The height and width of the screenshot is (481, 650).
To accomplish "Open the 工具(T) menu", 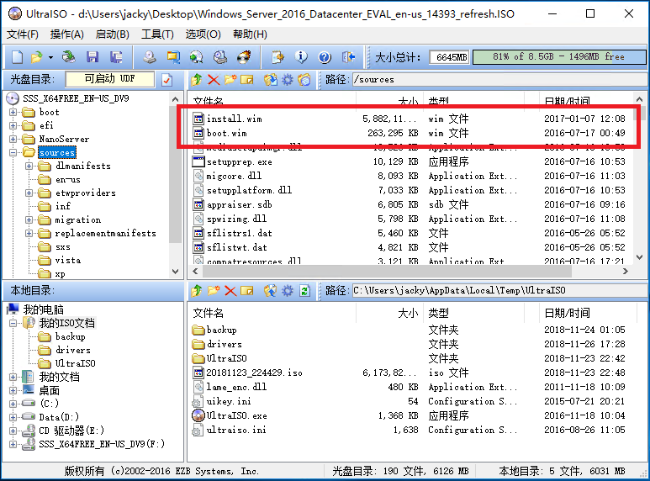I will [157, 34].
